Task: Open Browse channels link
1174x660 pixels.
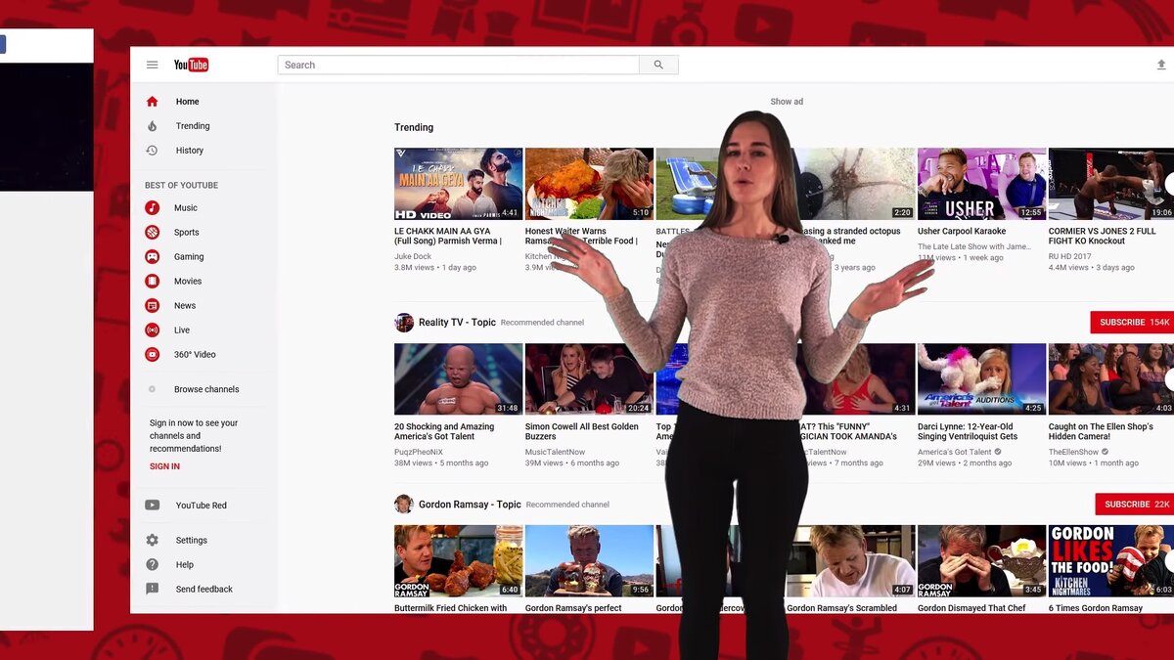Action: click(206, 389)
